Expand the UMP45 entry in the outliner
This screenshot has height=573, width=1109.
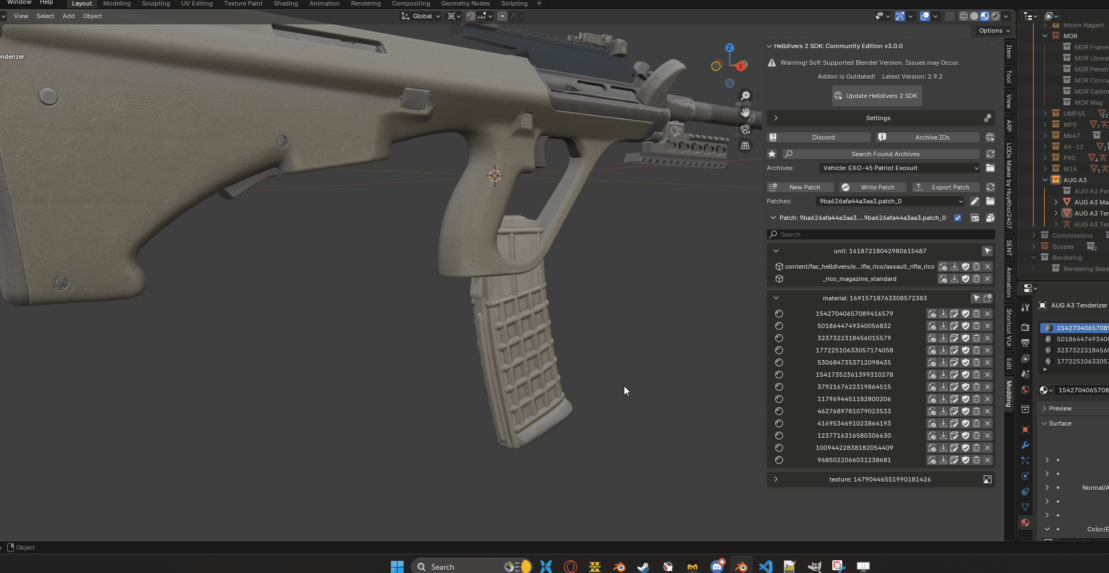1046,113
